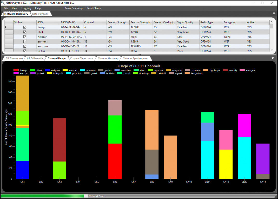Click the red linksys legend swatch
This screenshot has height=199, width=278.
16,70
